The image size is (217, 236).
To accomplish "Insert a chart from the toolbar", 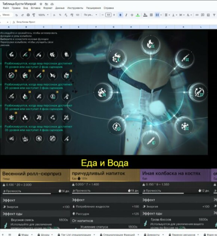I will (x=208, y=15).
